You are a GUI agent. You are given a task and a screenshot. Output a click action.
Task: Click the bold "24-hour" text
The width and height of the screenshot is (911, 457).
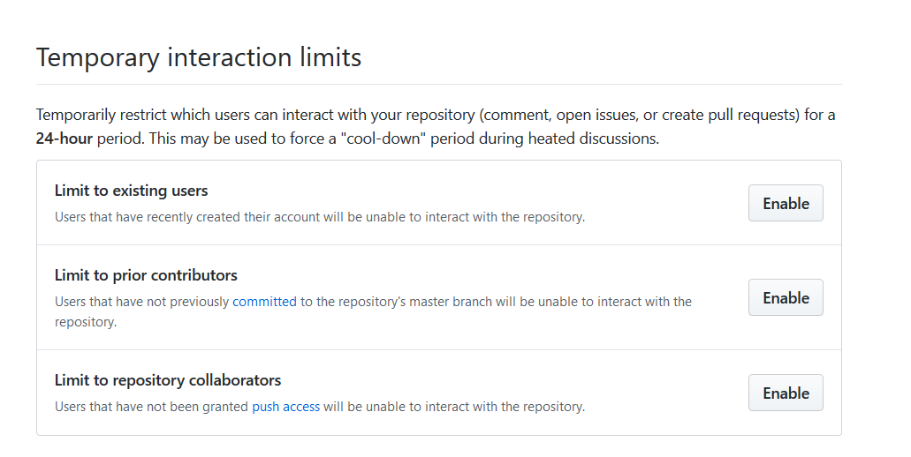coord(64,139)
